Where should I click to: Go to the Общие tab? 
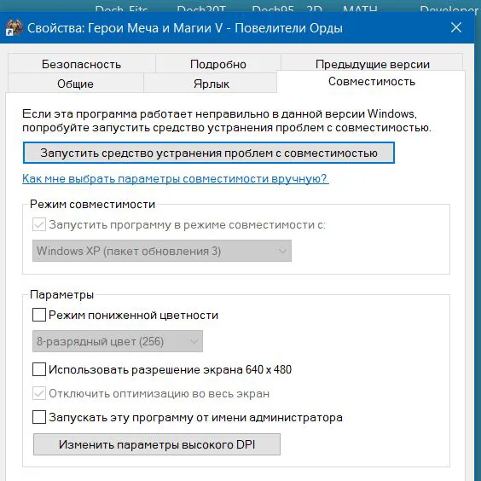tap(75, 84)
